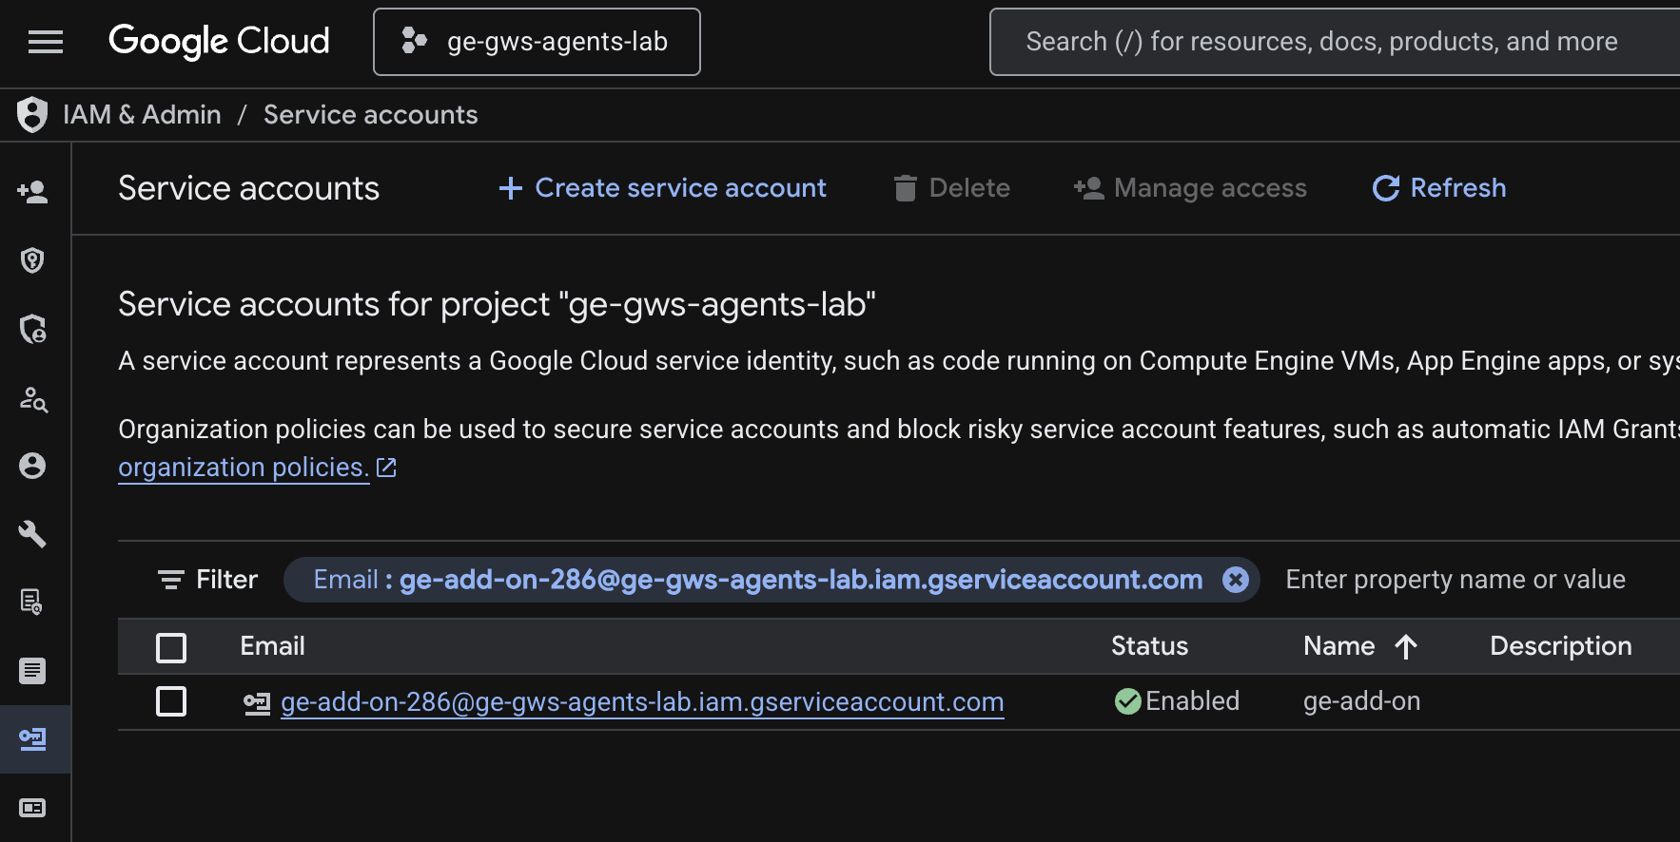Open the shield icon below IAM in sidebar
The image size is (1680, 842).
point(32,260)
